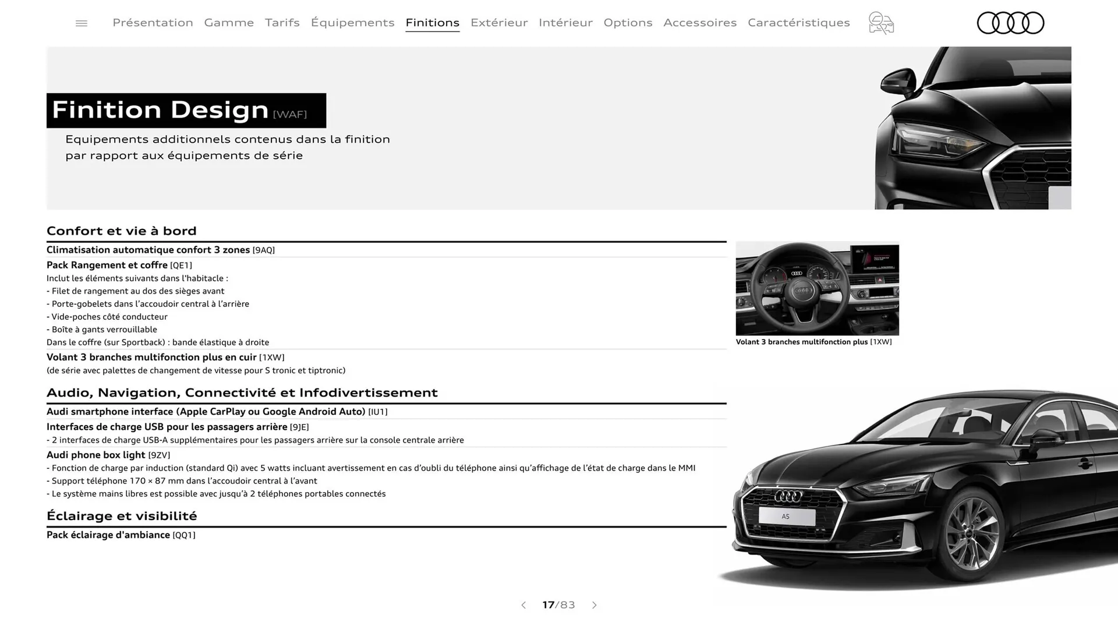Click Fonction de charge par induction line
Screen dimensions: 1118x629
(x=371, y=468)
